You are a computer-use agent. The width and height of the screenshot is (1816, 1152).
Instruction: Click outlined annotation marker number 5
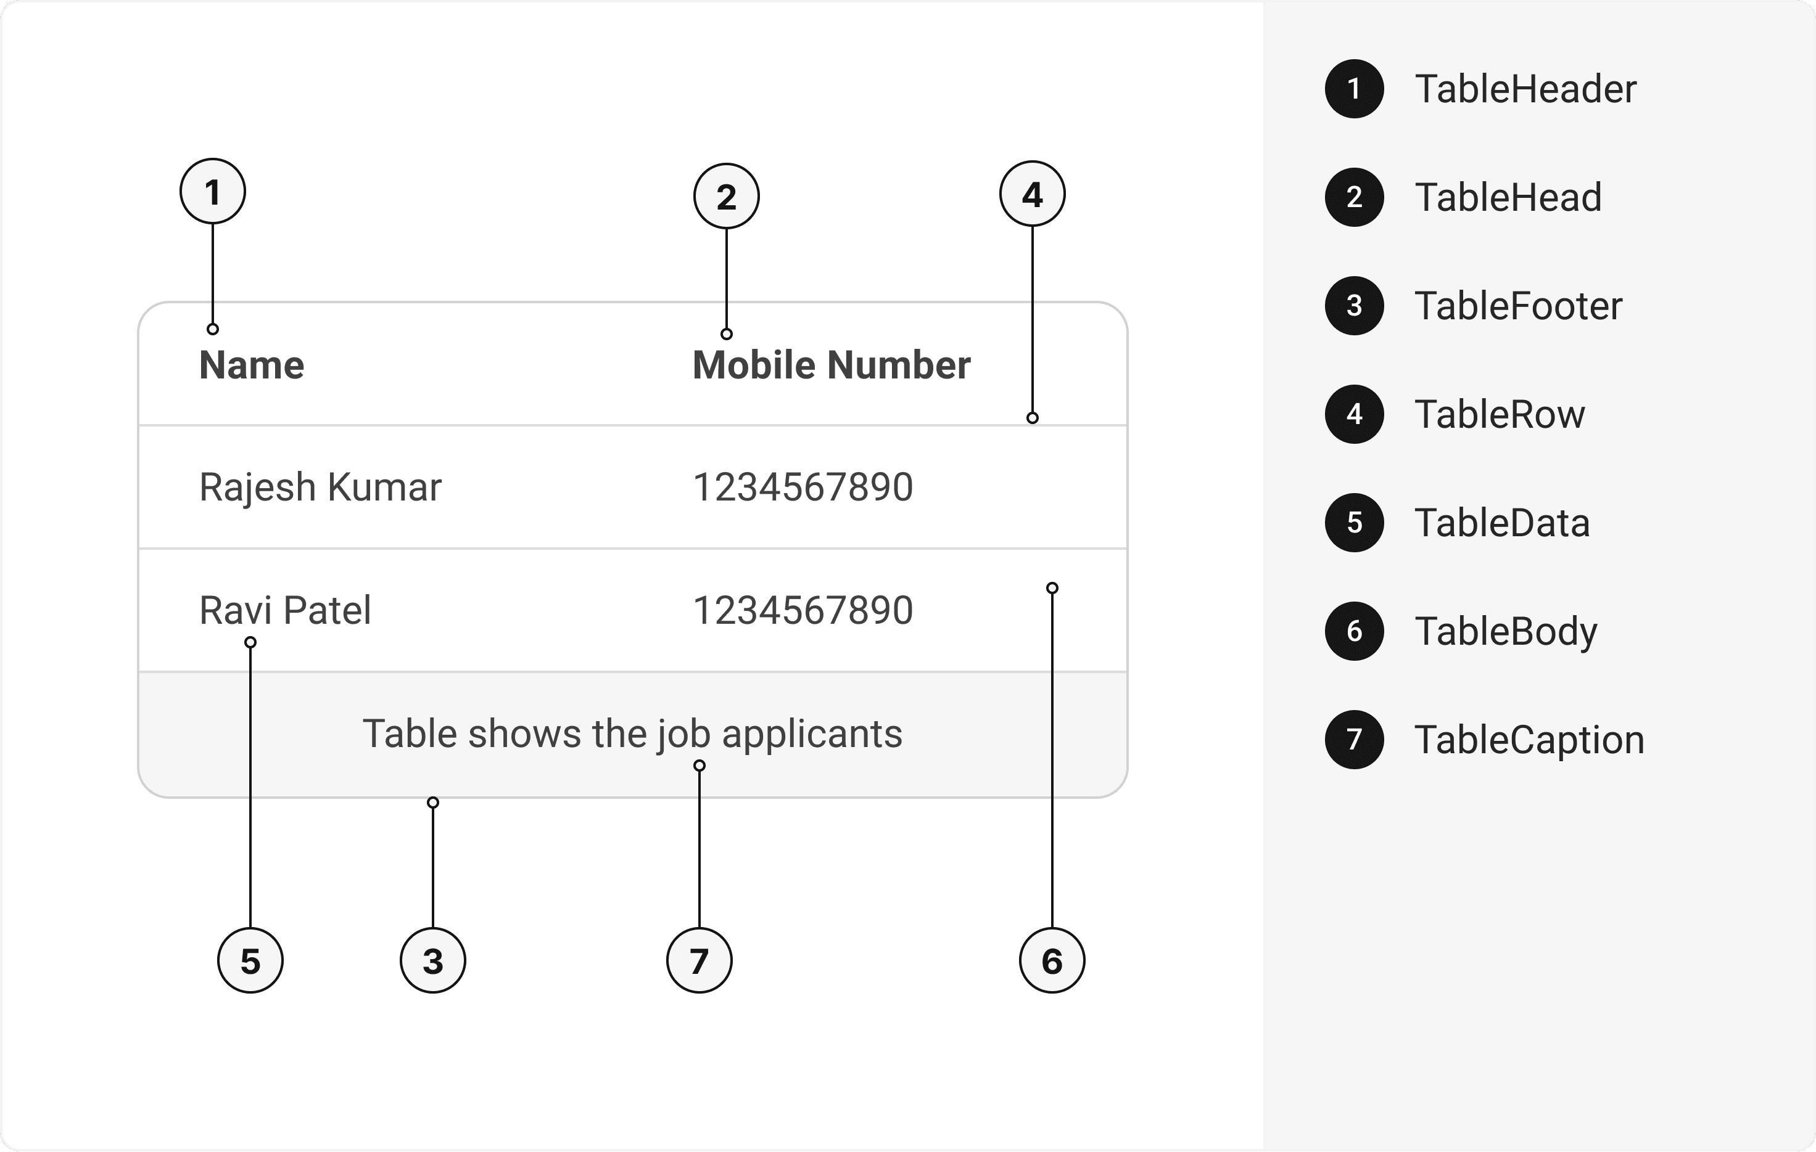point(250,961)
